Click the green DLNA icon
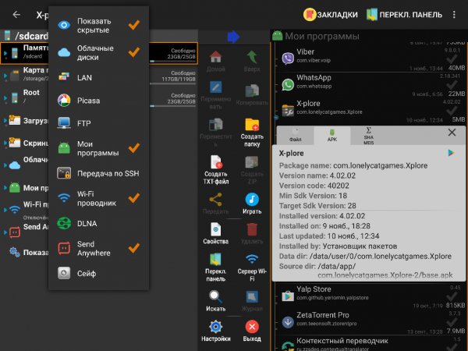Image resolution: width=468 pixels, height=351 pixels. coord(64,223)
